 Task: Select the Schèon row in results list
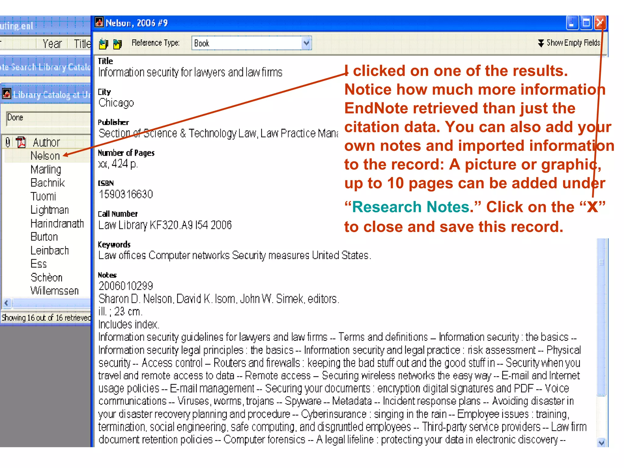47,277
